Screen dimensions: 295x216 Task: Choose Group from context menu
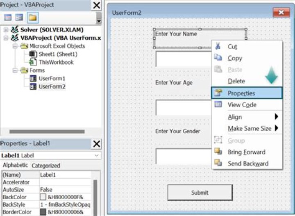click(247, 141)
